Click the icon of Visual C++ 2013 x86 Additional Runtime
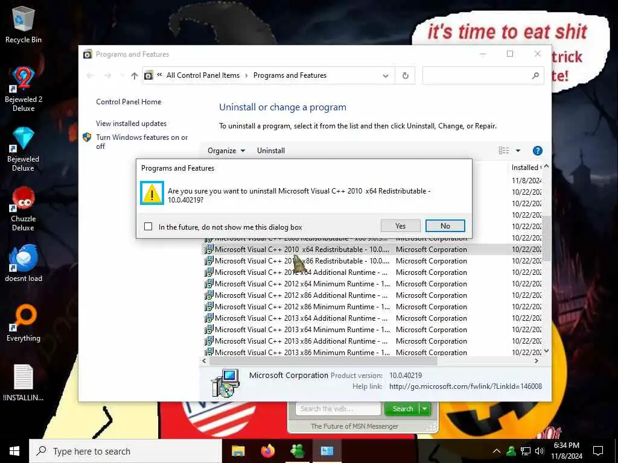This screenshot has height=463, width=618. (x=209, y=341)
